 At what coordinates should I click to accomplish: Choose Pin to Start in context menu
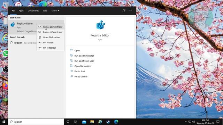click(x=51, y=42)
